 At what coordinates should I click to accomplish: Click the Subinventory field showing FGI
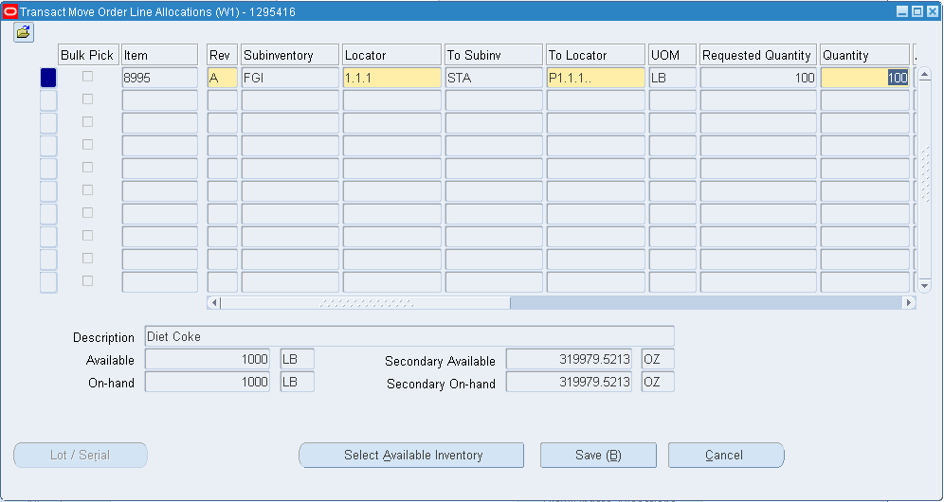pos(290,78)
